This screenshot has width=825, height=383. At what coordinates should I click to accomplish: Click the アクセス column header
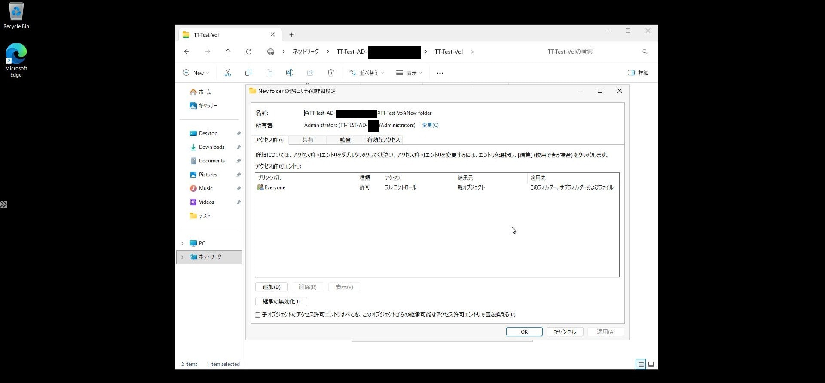(x=418, y=178)
